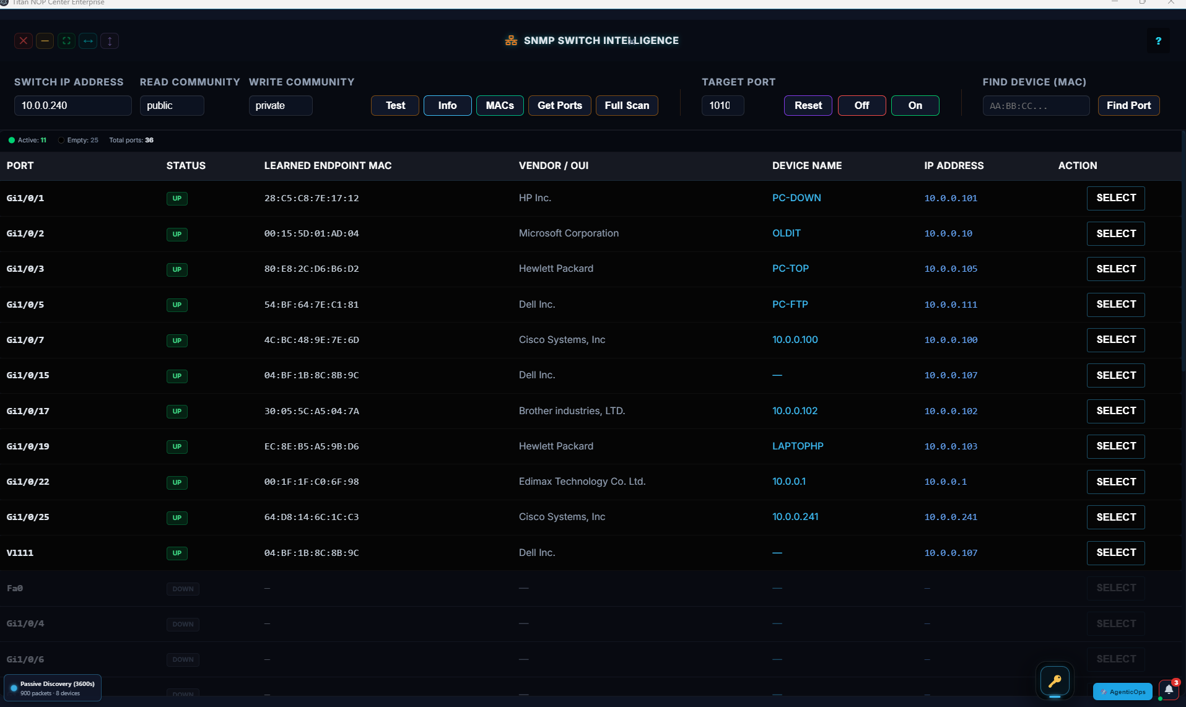
Task: Reset the target port
Action: click(808, 105)
